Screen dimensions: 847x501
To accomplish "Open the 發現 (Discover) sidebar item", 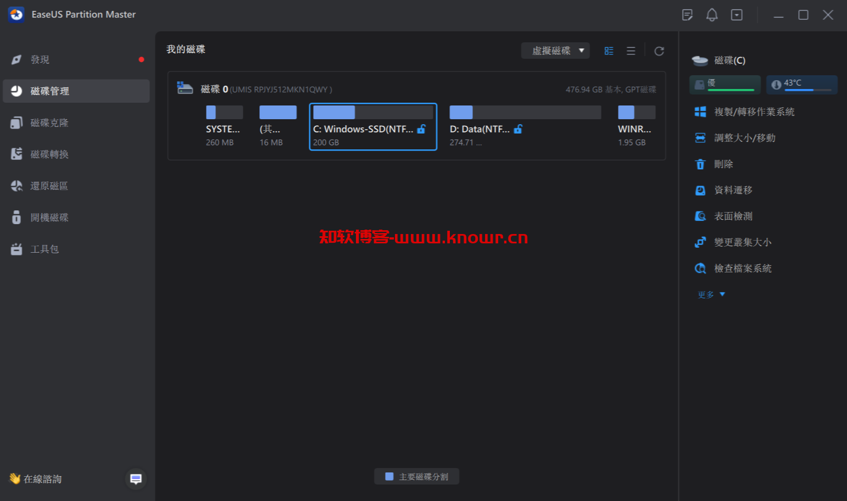I will (76, 59).
